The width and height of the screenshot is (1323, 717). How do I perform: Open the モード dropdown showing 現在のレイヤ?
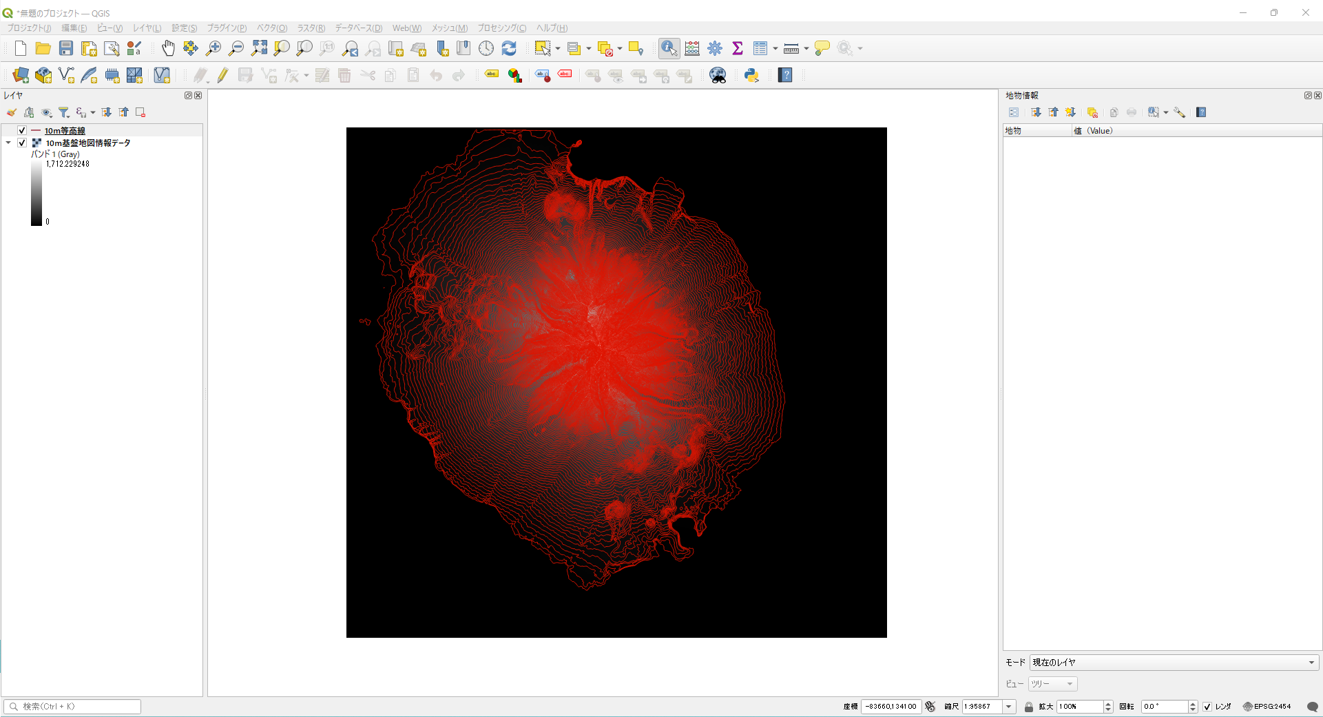1173,663
